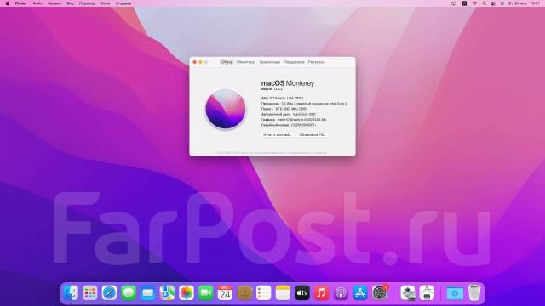
Task: Open Spotlight search in menu bar
Action: coord(485,3)
